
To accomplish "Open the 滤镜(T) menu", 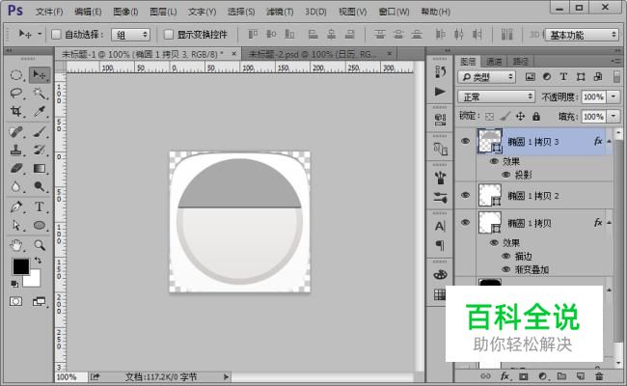I will point(280,12).
